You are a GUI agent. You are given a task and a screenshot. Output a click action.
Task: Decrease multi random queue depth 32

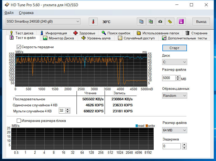click(67, 112)
